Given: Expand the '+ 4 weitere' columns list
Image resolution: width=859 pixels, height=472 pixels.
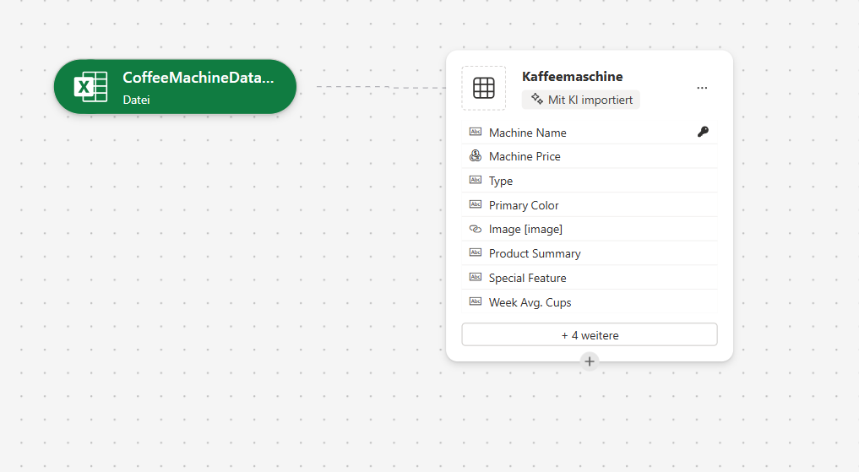Looking at the screenshot, I should click(589, 335).
